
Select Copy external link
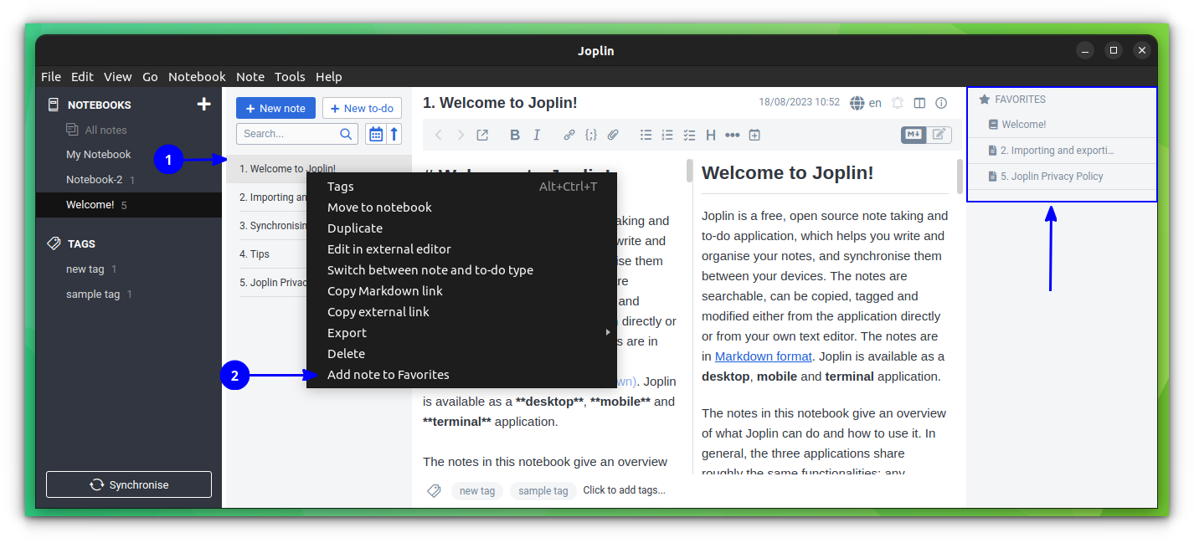[x=461, y=312]
